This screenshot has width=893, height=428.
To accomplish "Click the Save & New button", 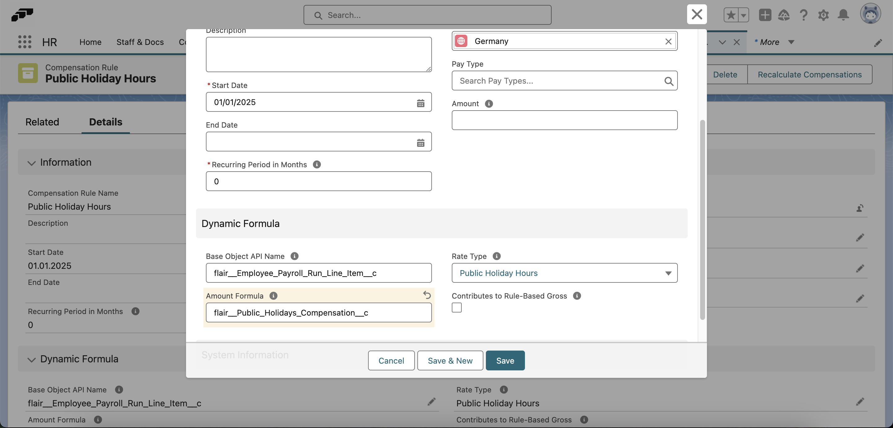I will (450, 360).
